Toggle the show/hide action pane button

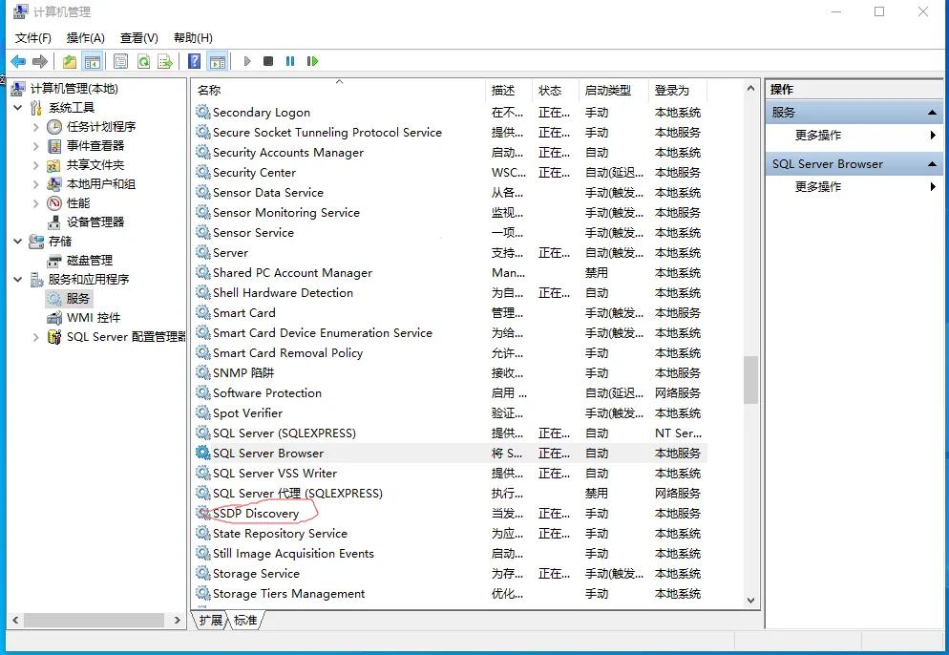coord(218,61)
